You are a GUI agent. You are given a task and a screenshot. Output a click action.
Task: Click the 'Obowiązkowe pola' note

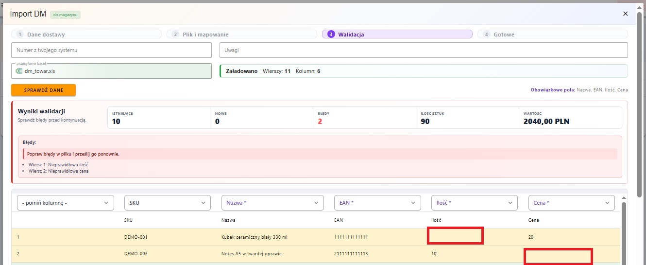click(579, 90)
